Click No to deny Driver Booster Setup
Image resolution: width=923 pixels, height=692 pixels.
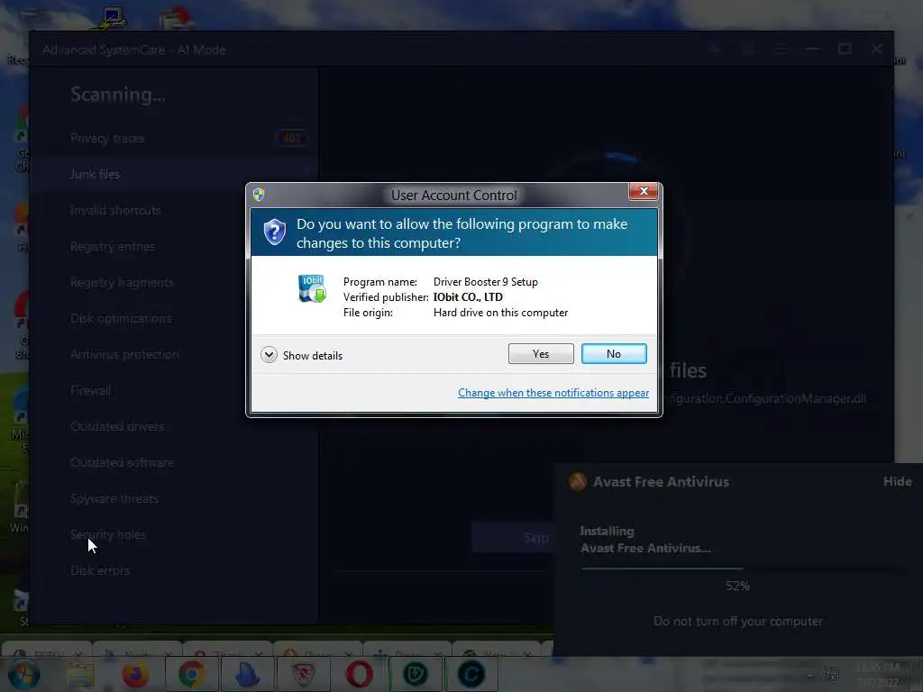coord(613,353)
